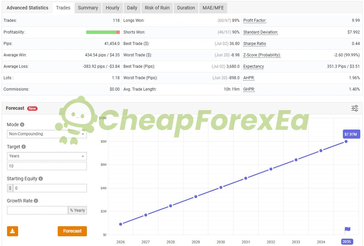Click the Avg. Trade Length value 10h 19m

[231, 89]
